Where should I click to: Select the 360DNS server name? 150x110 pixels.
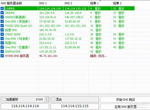[x=10, y=13]
